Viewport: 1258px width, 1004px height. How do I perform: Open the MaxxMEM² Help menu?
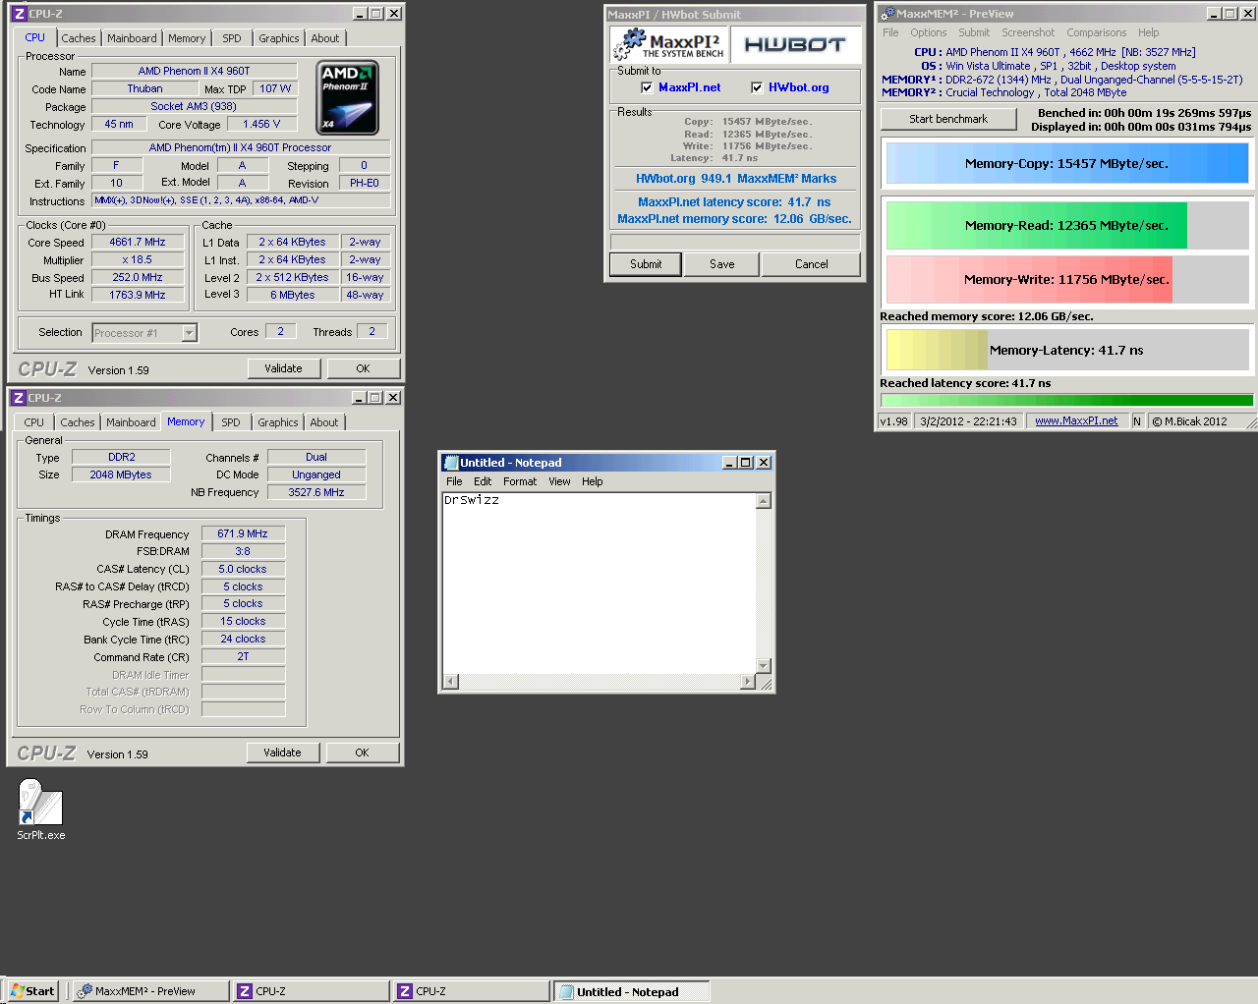(1149, 32)
